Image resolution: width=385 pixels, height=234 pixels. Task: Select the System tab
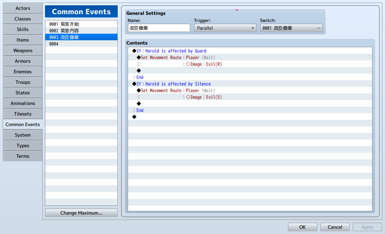(x=23, y=135)
